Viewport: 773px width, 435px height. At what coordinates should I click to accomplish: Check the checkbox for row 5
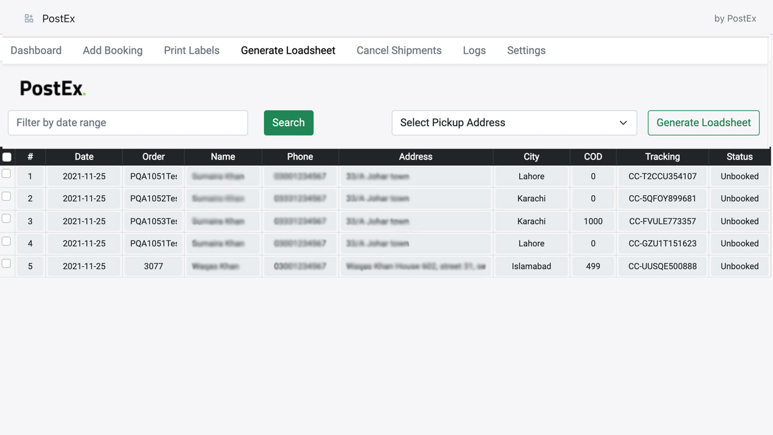7,263
